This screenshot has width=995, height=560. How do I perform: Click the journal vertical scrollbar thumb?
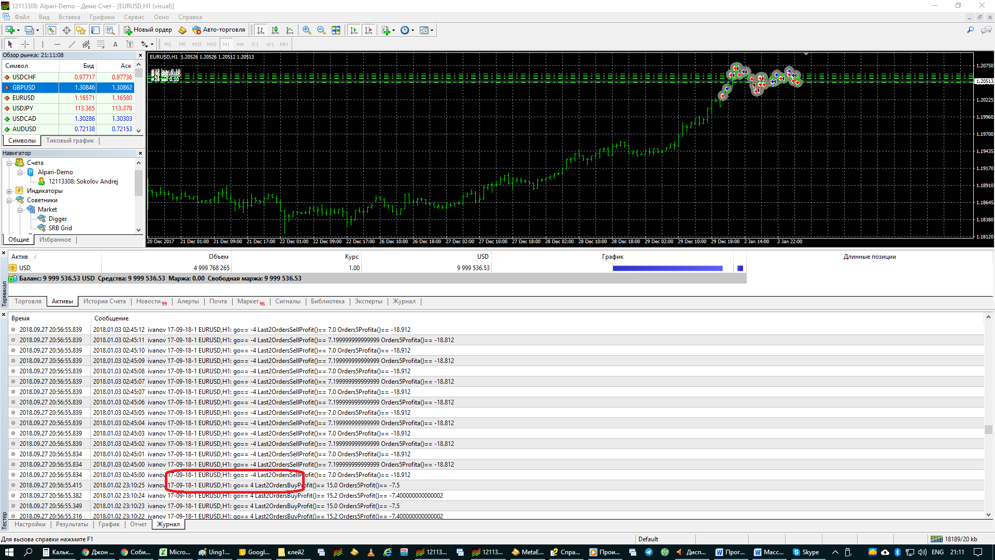point(988,429)
